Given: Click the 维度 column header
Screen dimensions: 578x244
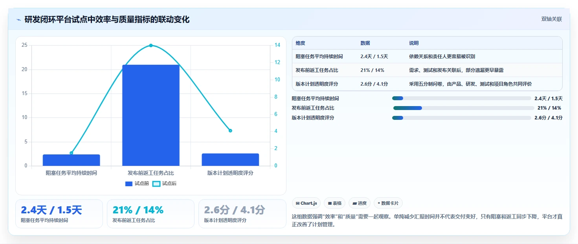Looking at the screenshot, I should coord(301,43).
